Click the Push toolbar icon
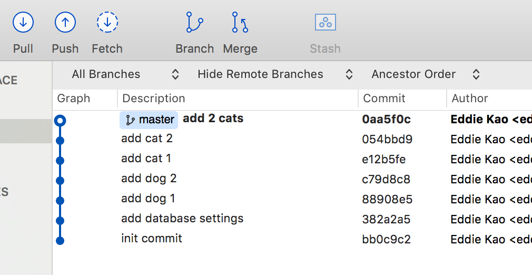The height and width of the screenshot is (275, 532). (x=65, y=23)
